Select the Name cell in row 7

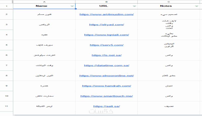pyautogui.click(x=44, y=65)
